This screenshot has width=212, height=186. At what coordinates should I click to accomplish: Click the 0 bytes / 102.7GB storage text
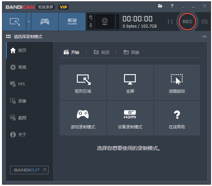pyautogui.click(x=140, y=26)
